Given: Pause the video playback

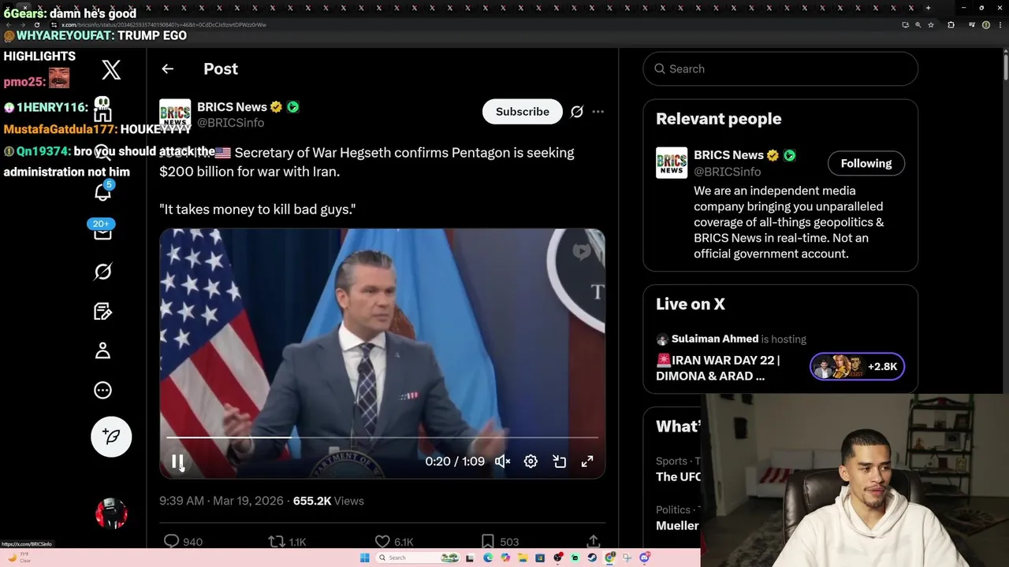Looking at the screenshot, I should pos(177,461).
